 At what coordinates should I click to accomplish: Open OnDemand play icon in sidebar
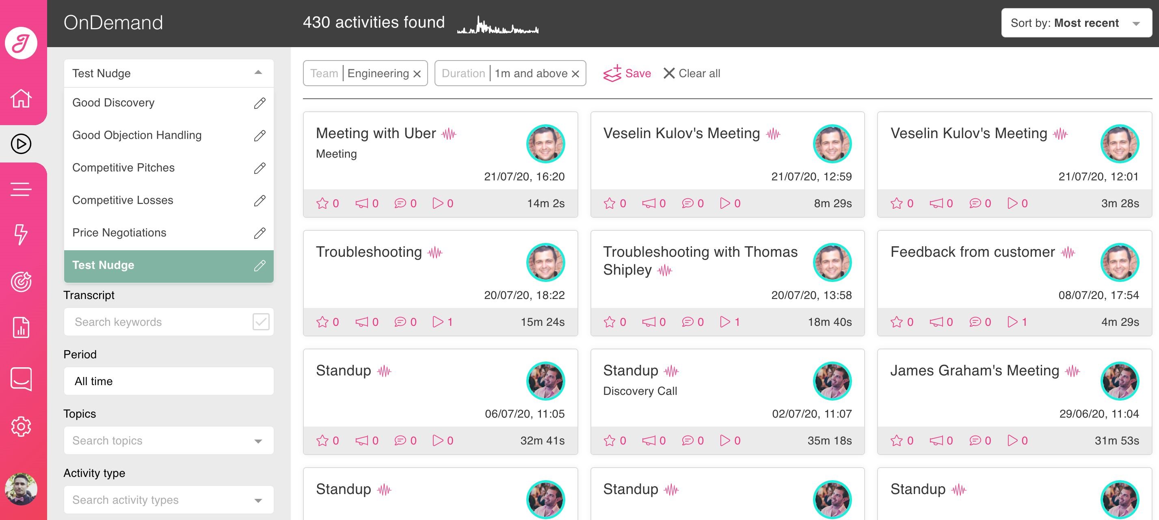pos(21,144)
